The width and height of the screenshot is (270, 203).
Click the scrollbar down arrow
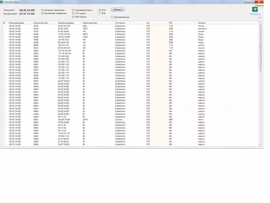click(x=260, y=145)
